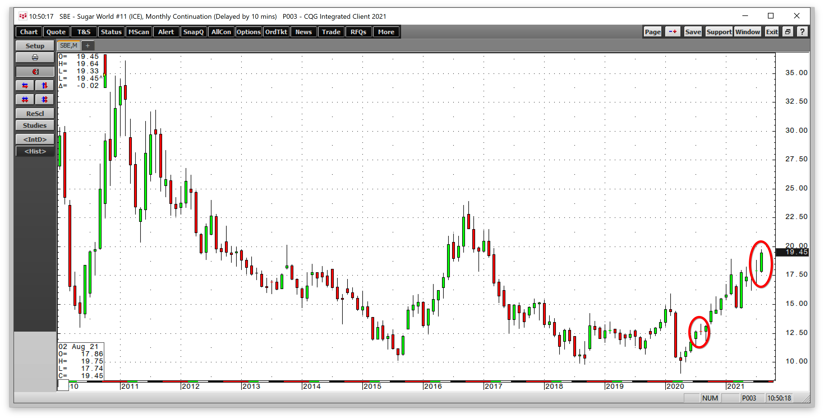Switch to the <IntD> intraday interval
Image resolution: width=824 pixels, height=419 pixels.
[35, 139]
